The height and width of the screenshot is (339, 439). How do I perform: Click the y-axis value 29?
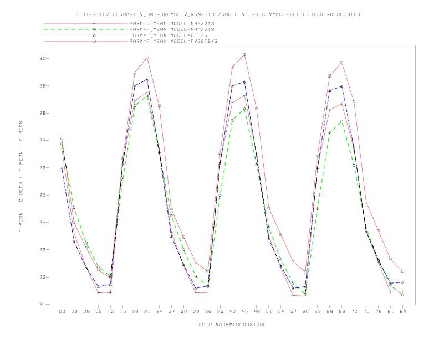click(x=43, y=86)
